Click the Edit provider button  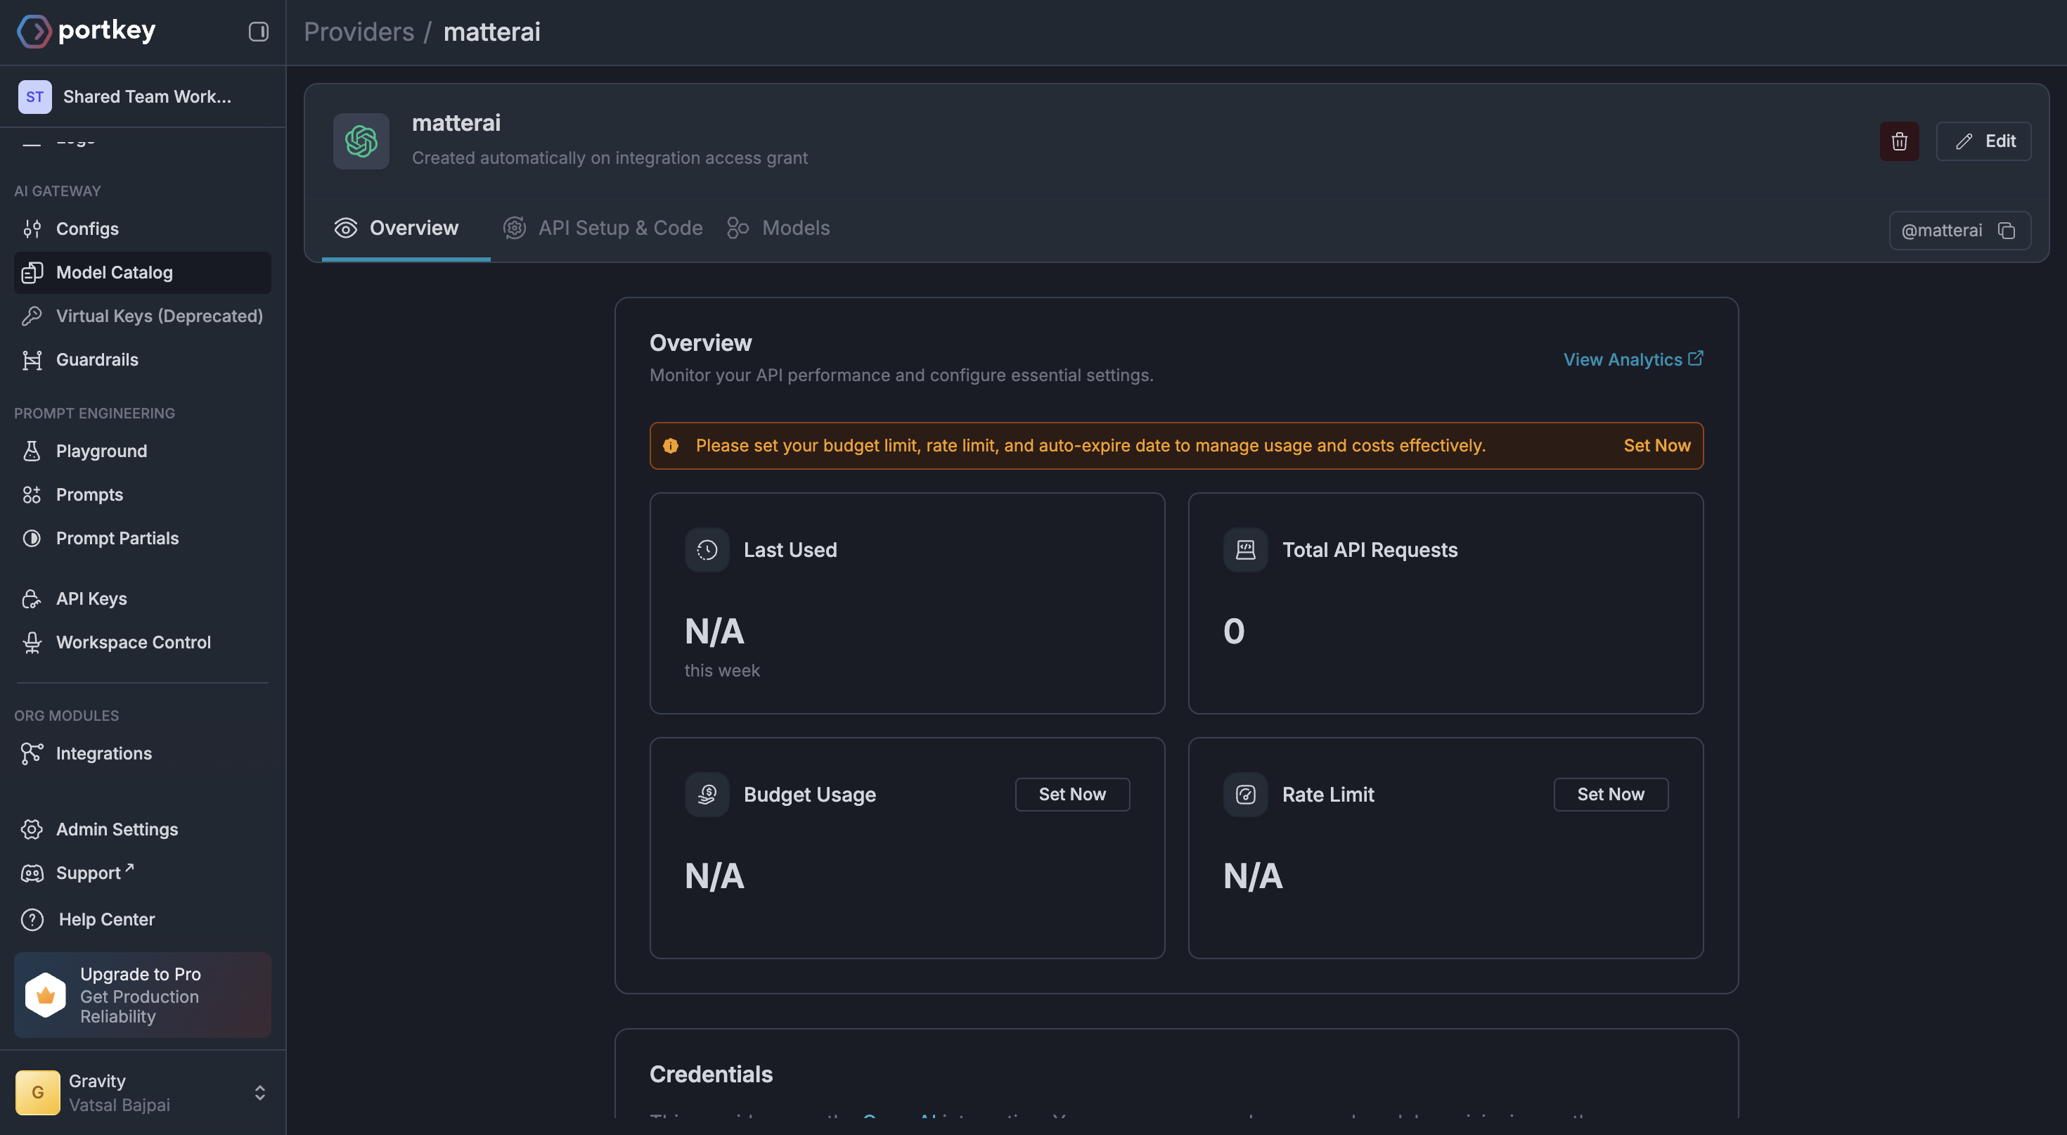[1983, 141]
